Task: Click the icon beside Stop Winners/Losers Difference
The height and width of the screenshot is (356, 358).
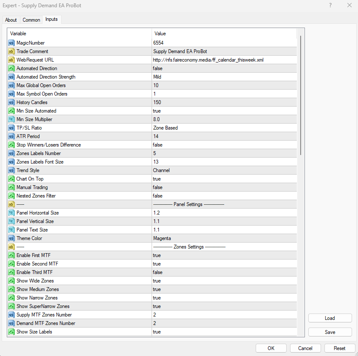Action: tap(11, 145)
